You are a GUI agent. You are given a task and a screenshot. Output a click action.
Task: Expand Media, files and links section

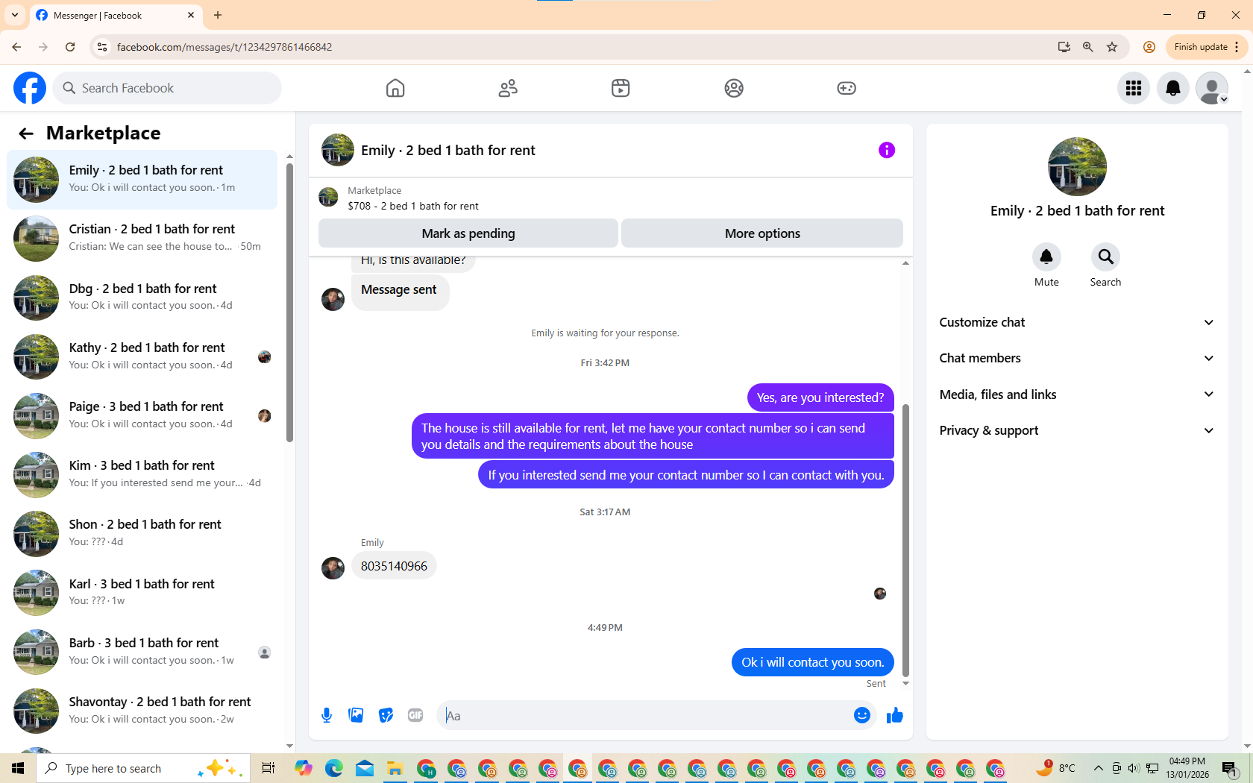tap(1077, 394)
